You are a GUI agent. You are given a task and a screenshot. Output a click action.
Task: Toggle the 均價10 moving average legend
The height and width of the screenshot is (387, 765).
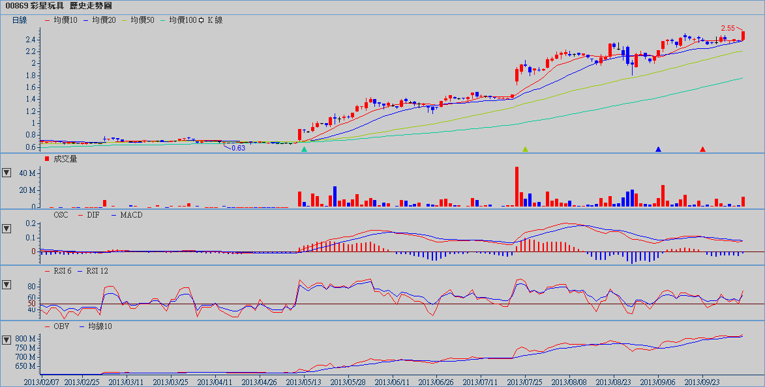coord(61,20)
